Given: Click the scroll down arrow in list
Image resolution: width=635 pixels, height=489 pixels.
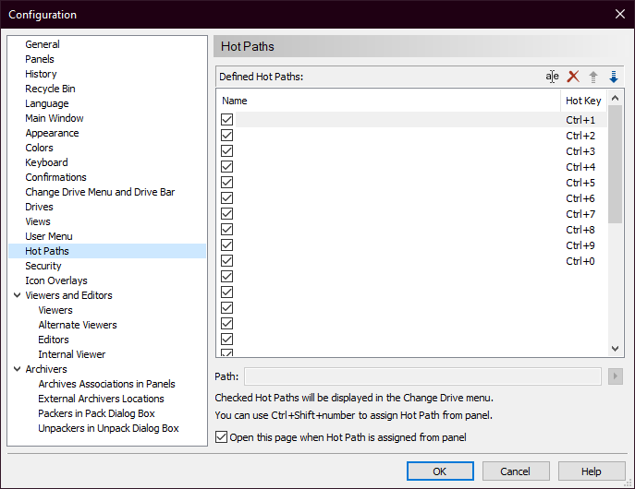Looking at the screenshot, I should pyautogui.click(x=617, y=349).
